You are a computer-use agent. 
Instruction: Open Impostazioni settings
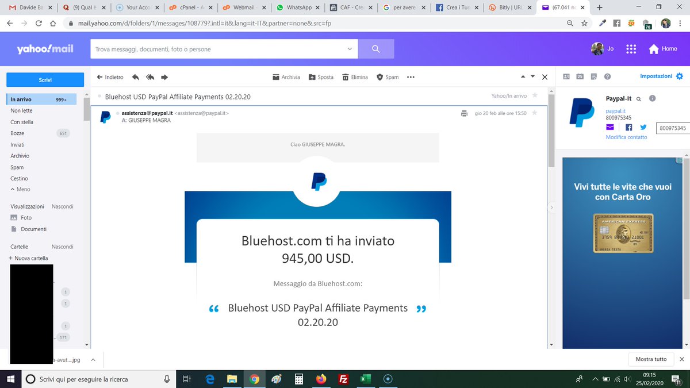click(x=661, y=76)
